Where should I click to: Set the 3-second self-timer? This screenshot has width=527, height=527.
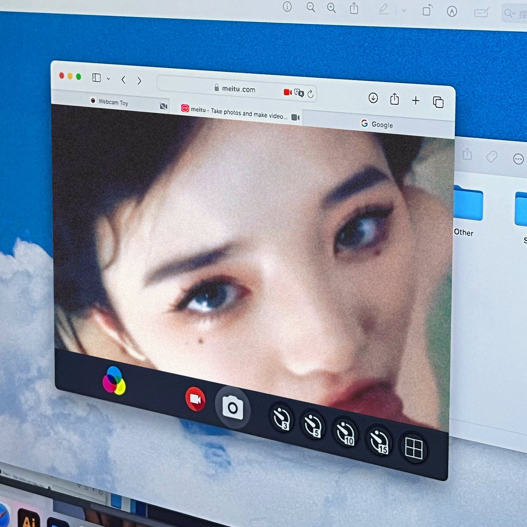[281, 418]
